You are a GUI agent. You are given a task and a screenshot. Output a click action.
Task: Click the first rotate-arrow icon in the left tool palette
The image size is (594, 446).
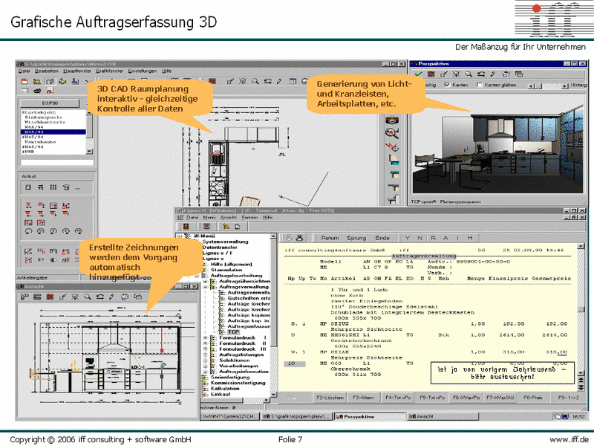[28, 231]
